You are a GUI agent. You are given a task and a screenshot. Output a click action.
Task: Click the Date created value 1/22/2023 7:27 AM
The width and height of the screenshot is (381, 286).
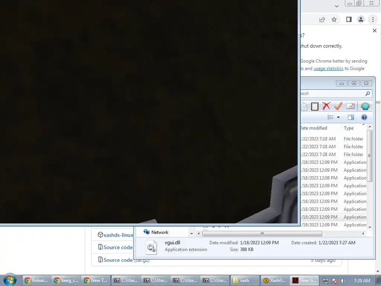337,243
